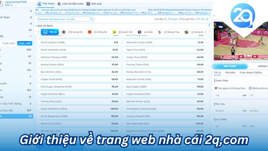Click the balance refresh icon beside 0.00
This screenshot has height=151, width=268.
(12, 5)
